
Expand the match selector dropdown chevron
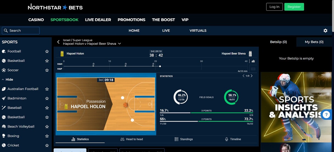120,44
